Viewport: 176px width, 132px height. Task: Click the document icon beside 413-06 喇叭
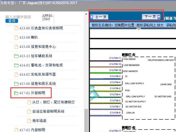pos(16,38)
